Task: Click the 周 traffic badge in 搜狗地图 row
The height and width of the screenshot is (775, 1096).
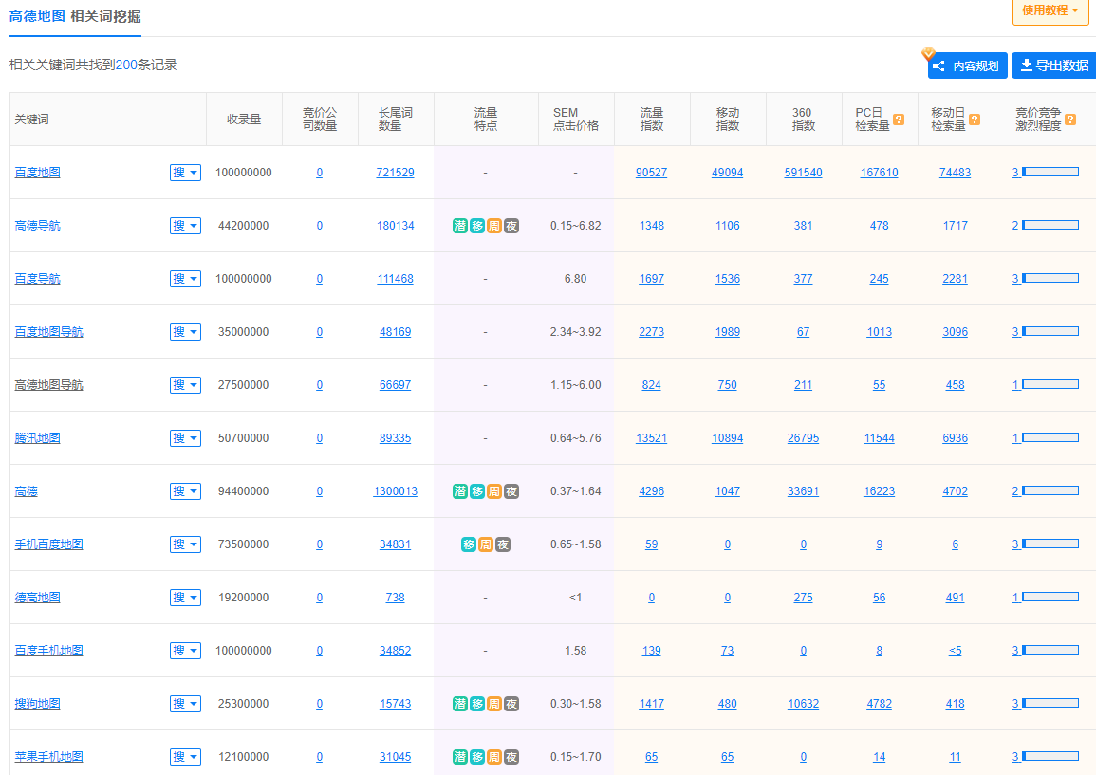Action: pyautogui.click(x=494, y=704)
